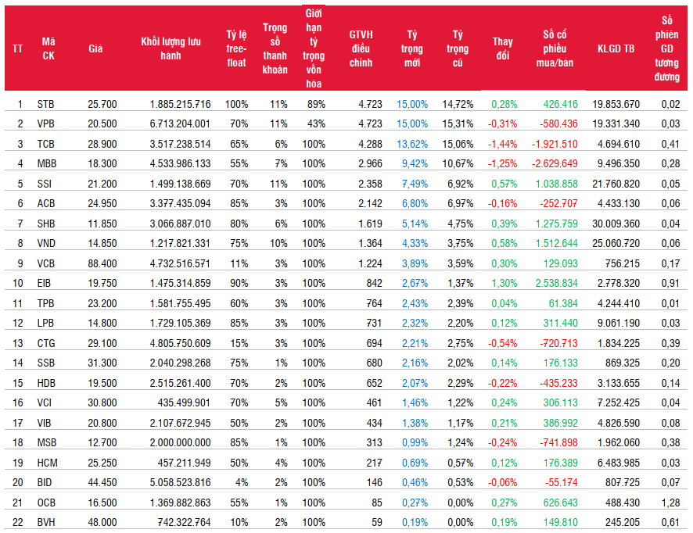Select the STB ticker in row 1

45,104
